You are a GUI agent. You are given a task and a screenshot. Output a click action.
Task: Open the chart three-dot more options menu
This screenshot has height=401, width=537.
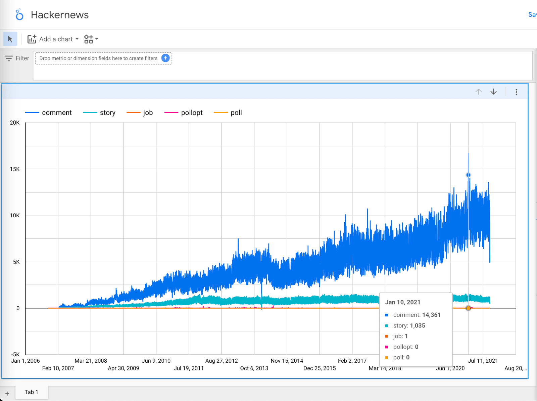point(516,92)
